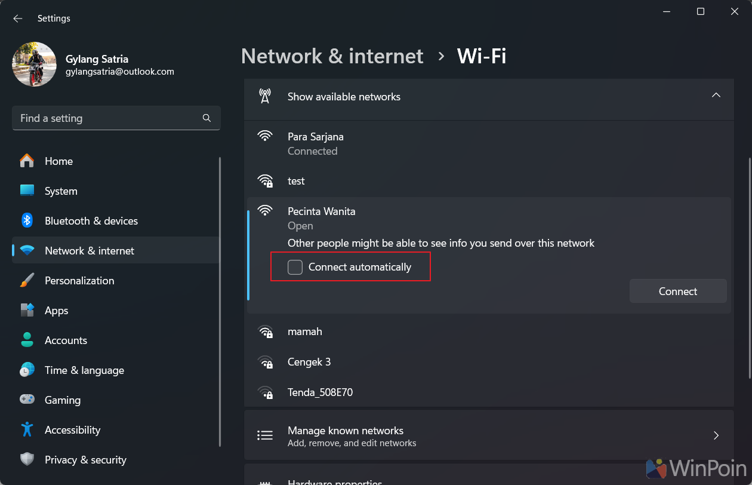Click the Time & language globe icon
Viewport: 752px width, 485px height.
[27, 370]
